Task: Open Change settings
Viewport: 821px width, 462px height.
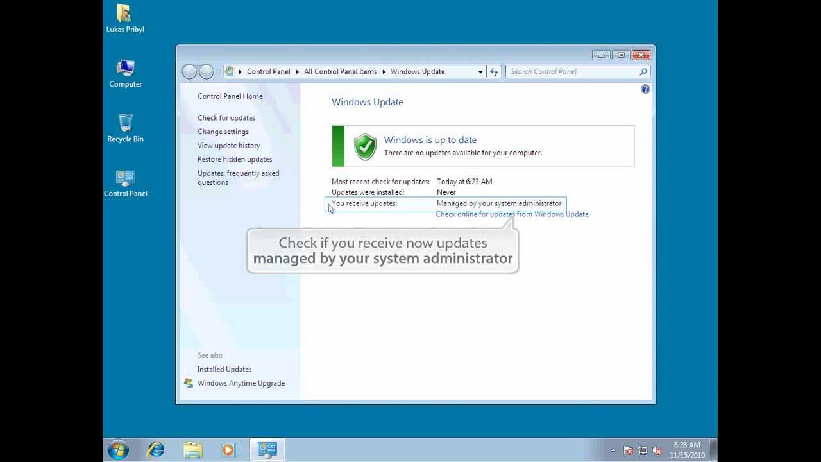Action: [x=223, y=132]
